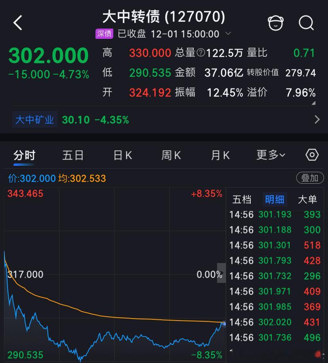Open the 五档 order book panel
The width and height of the screenshot is (328, 363).
click(242, 200)
